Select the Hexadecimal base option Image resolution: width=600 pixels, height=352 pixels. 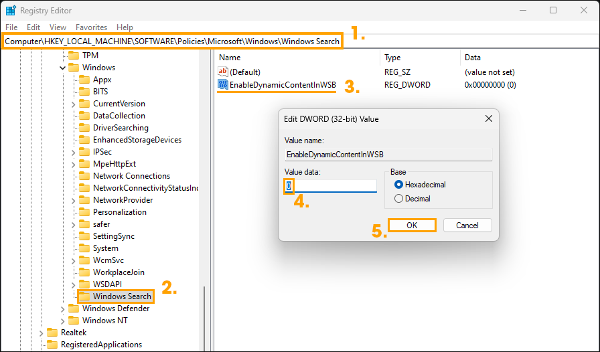(x=398, y=185)
